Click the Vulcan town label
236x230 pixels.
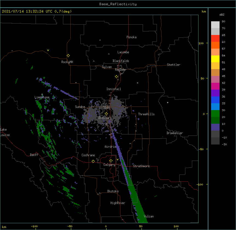pos(149,216)
